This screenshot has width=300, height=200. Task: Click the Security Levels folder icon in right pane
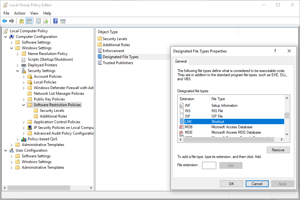(x=100, y=39)
